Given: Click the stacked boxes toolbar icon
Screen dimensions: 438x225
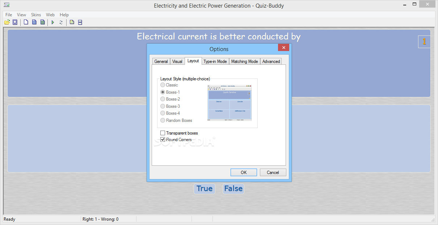Looking at the screenshot, I should [x=80, y=22].
